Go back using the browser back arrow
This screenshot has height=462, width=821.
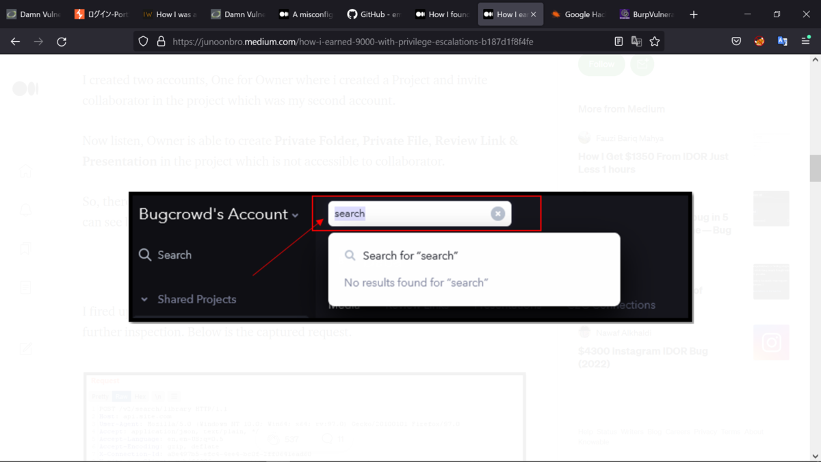[x=16, y=42]
